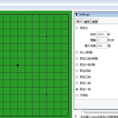118x118 pixels.
Task: Click the horizontal scrollbar track below Settings
Action: coord(101,111)
